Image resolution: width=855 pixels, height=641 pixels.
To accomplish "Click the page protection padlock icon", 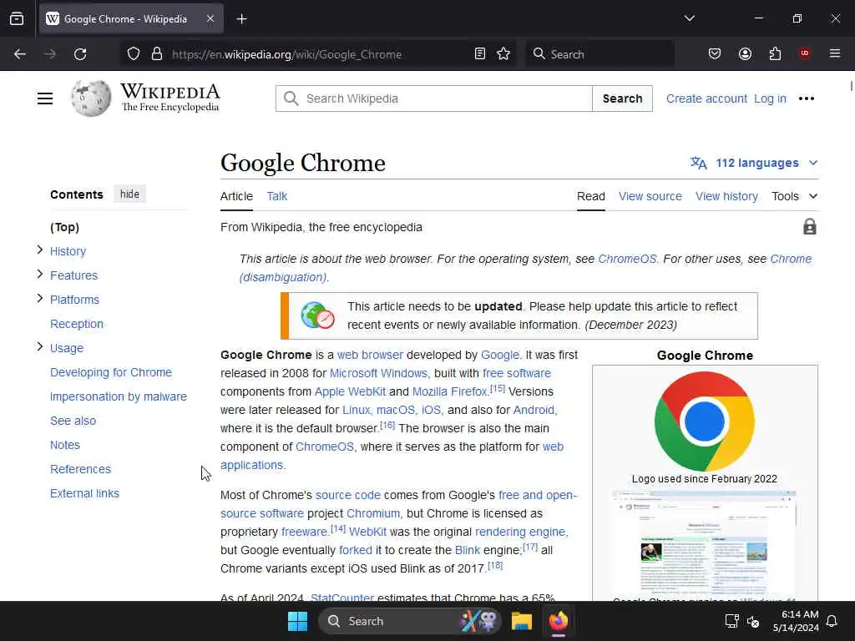I will coord(810,227).
